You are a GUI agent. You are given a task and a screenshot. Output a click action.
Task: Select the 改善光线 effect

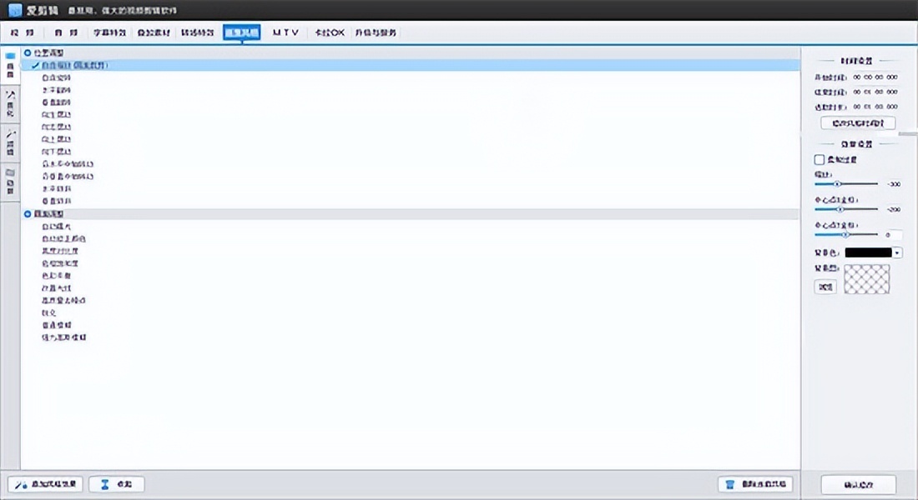(56, 288)
